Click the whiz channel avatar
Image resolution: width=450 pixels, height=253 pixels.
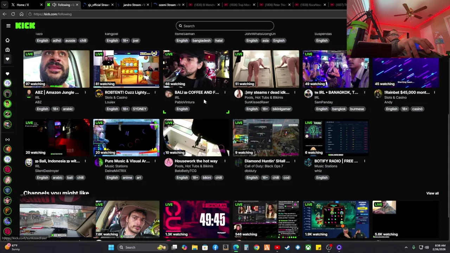tap(308, 162)
